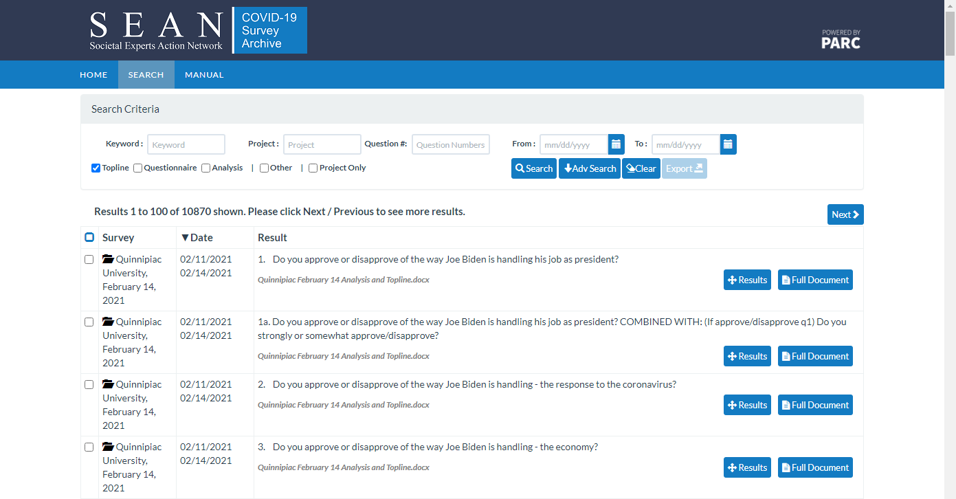Click the page vertical scrollbar
Image resolution: width=956 pixels, height=499 pixels.
click(x=951, y=33)
